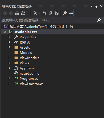The width and height of the screenshot is (104, 118).
Task: Collapse the AvaloniaTest project node
Action: click(5, 32)
